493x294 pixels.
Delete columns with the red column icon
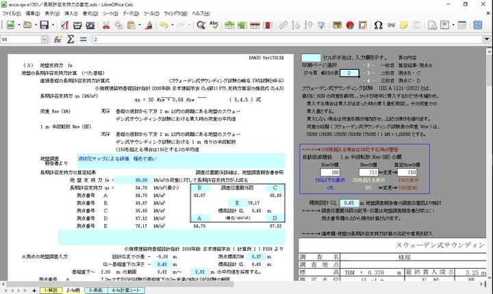267,25
